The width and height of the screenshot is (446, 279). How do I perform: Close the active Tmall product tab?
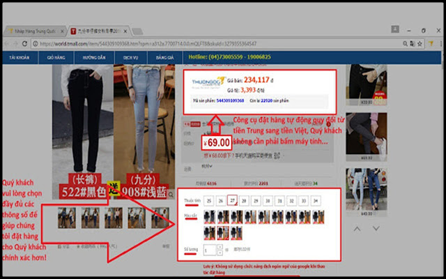point(125,31)
